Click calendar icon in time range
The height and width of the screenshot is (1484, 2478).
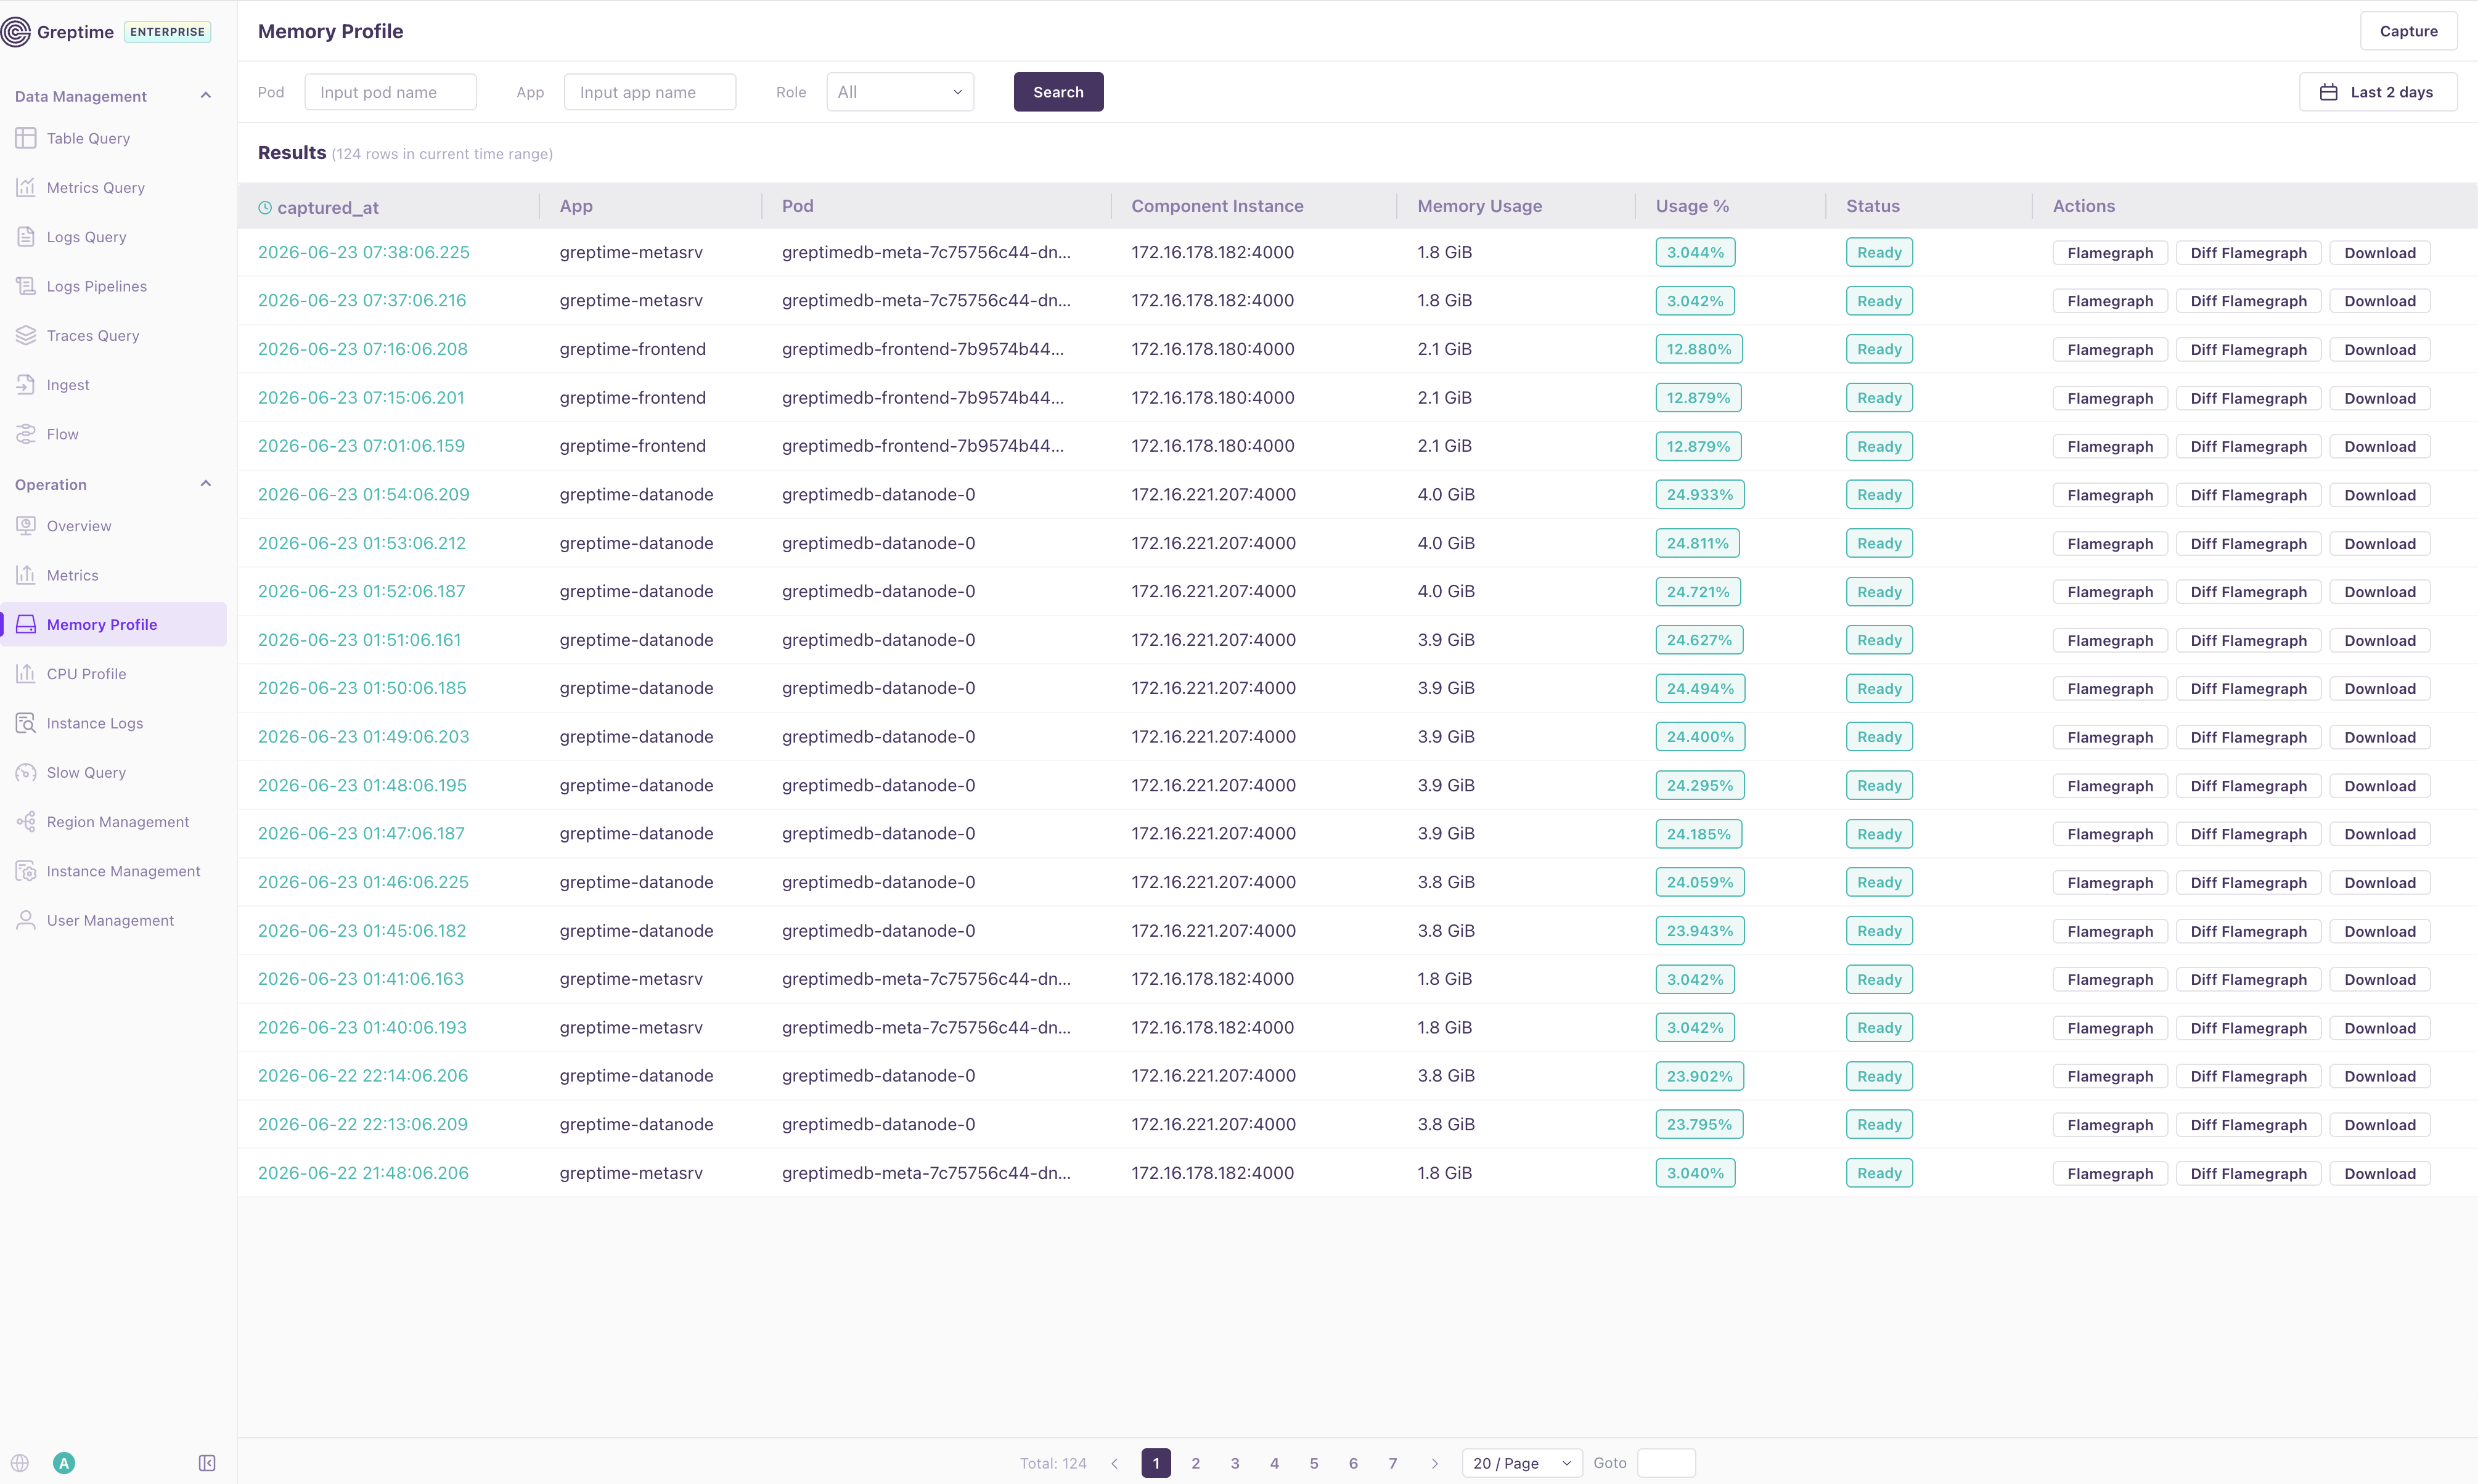click(2329, 92)
